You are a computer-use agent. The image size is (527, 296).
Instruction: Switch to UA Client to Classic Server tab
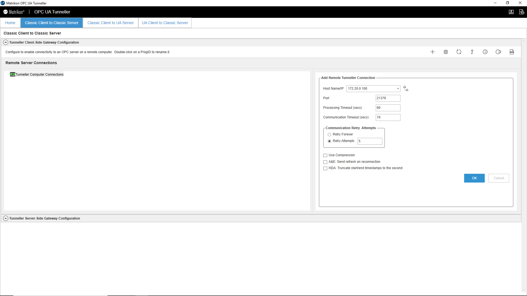coord(165,23)
